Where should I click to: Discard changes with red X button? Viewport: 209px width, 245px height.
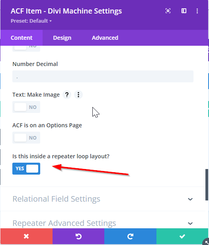(x=26, y=236)
